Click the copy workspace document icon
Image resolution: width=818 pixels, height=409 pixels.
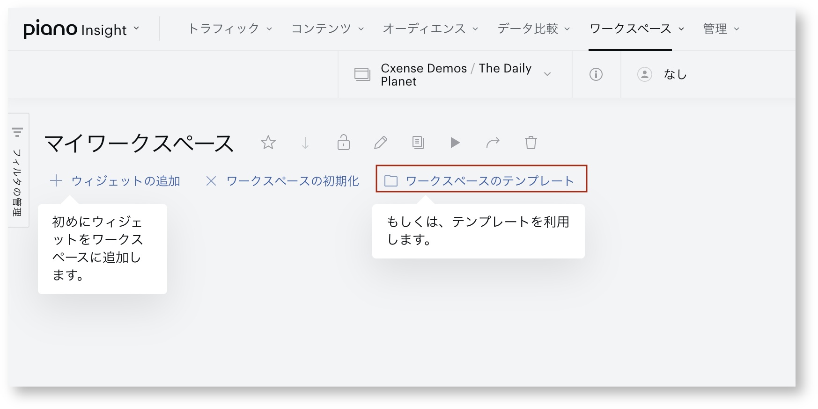418,143
